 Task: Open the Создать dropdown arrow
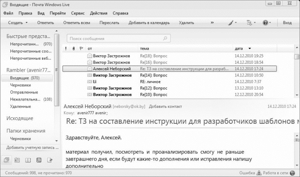26,22
